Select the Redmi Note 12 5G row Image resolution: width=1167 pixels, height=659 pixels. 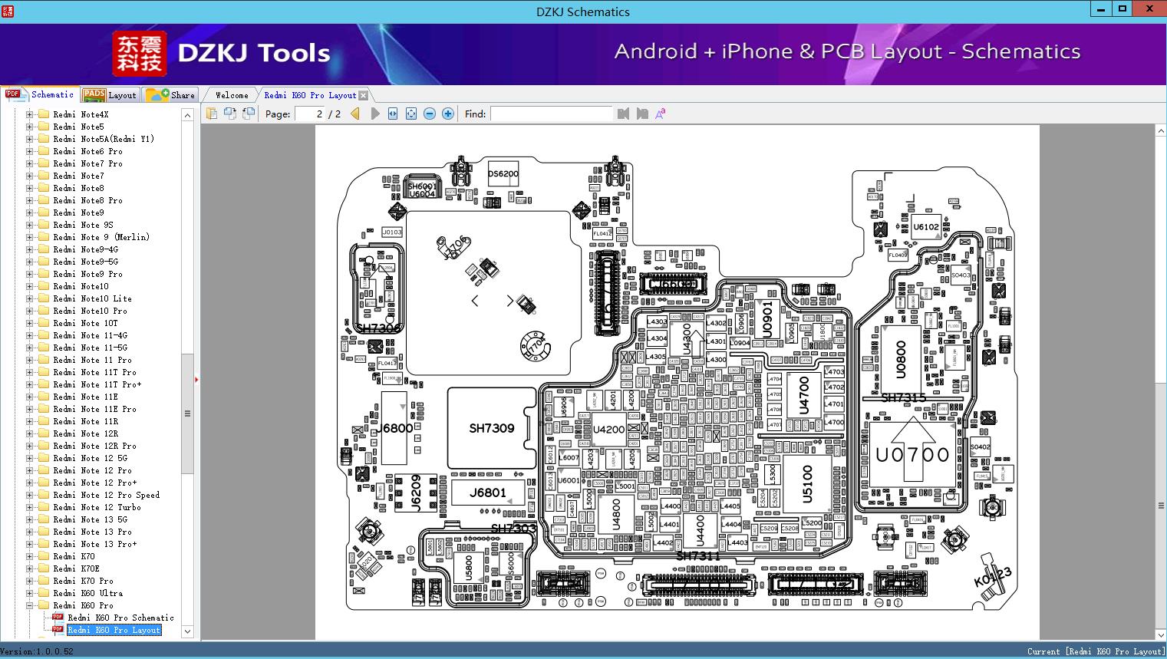click(x=90, y=458)
